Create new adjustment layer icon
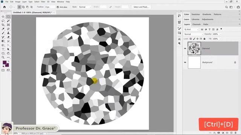 point(223,133)
